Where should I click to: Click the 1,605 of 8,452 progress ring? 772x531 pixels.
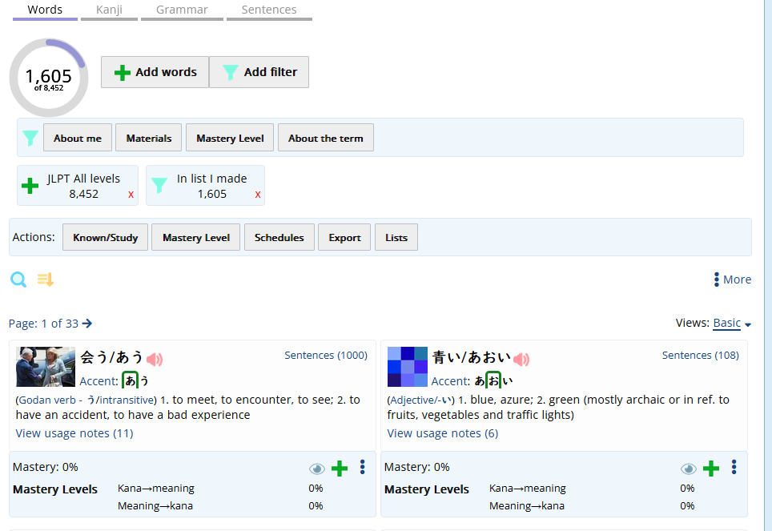point(49,78)
